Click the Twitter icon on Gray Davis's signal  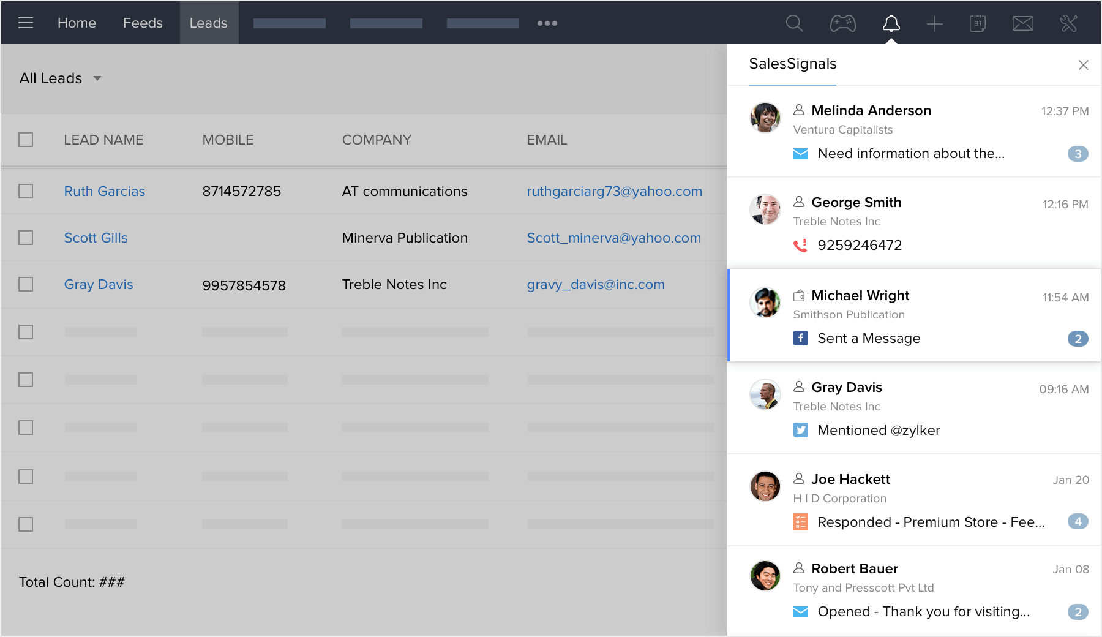(801, 430)
